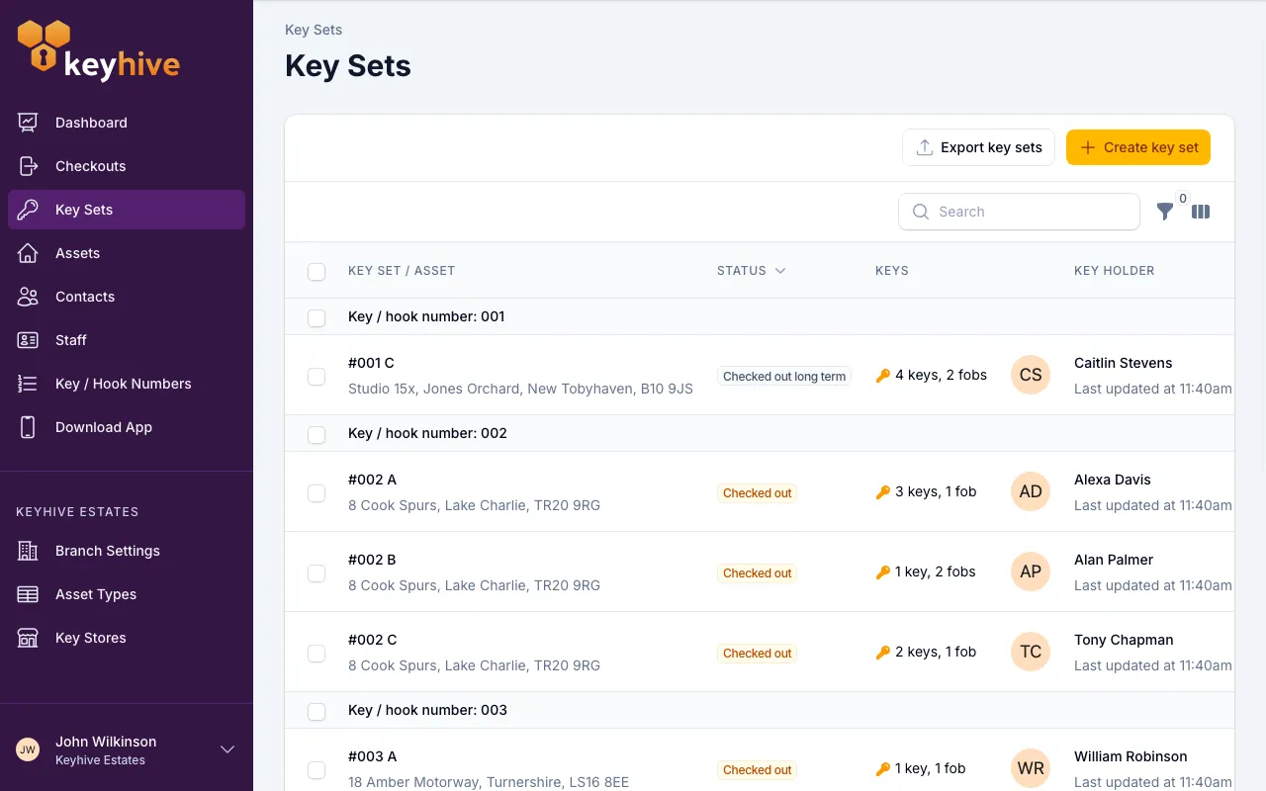This screenshot has width=1266, height=791.
Task: Click the Branch Settings building icon
Action: (28, 551)
